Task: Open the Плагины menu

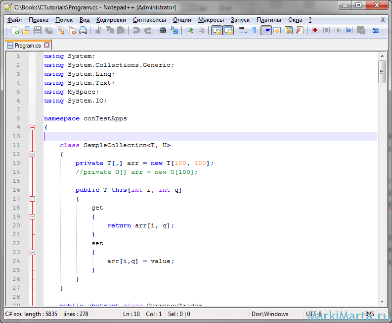Action: pyautogui.click(x=269, y=20)
